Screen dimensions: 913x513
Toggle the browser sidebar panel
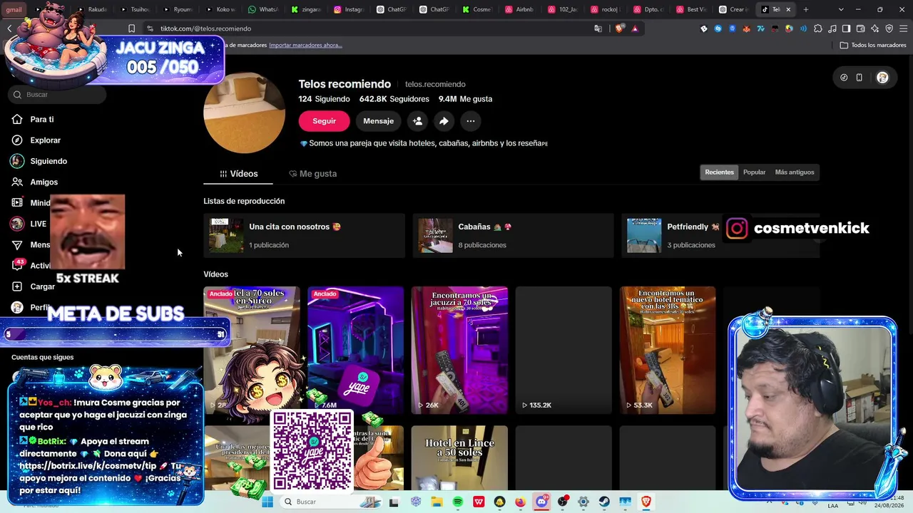tap(846, 28)
